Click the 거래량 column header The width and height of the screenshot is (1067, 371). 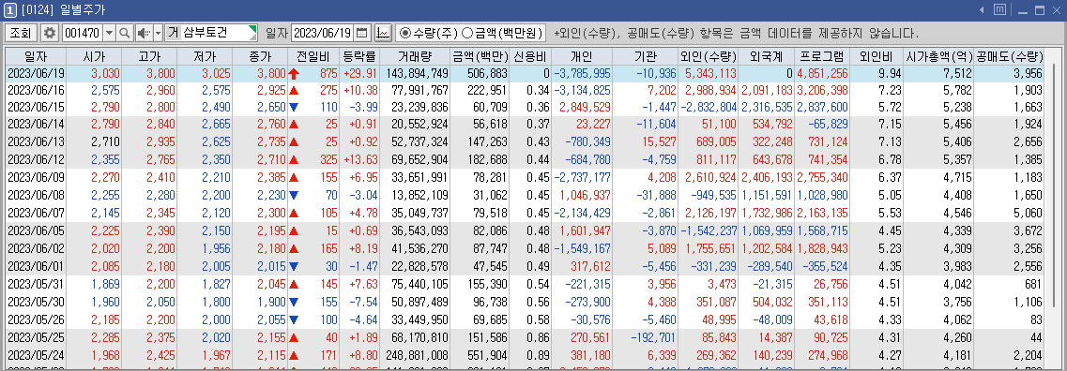[x=415, y=56]
